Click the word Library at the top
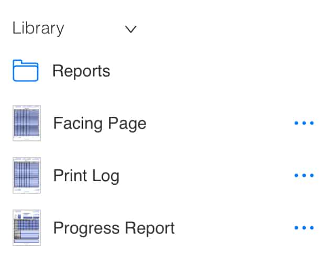333x264 pixels. 38,28
